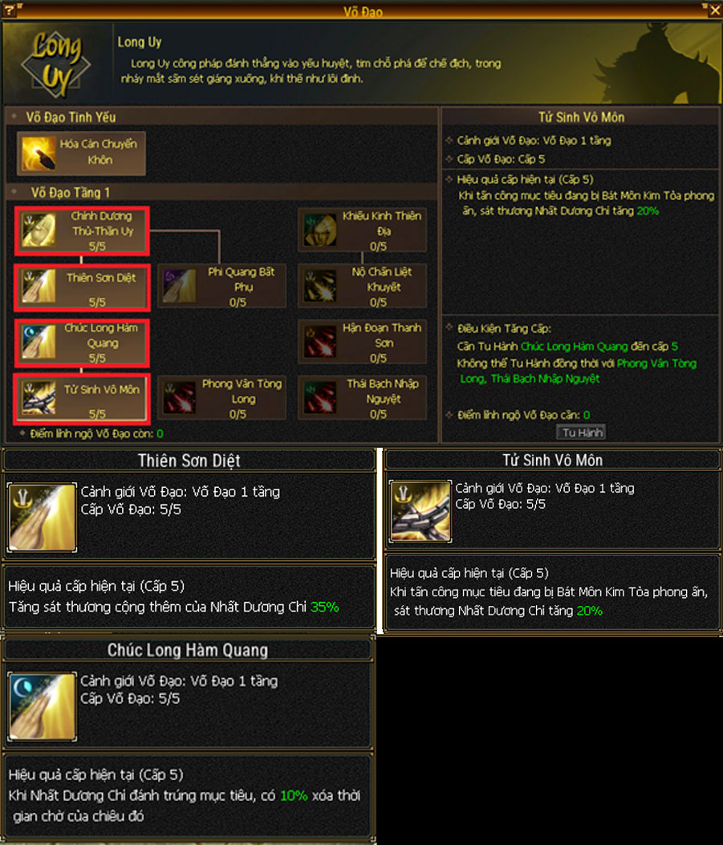This screenshot has width=723, height=845.
Task: Select the Tử Sinh Vô Môn chain icon
Action: [39, 398]
